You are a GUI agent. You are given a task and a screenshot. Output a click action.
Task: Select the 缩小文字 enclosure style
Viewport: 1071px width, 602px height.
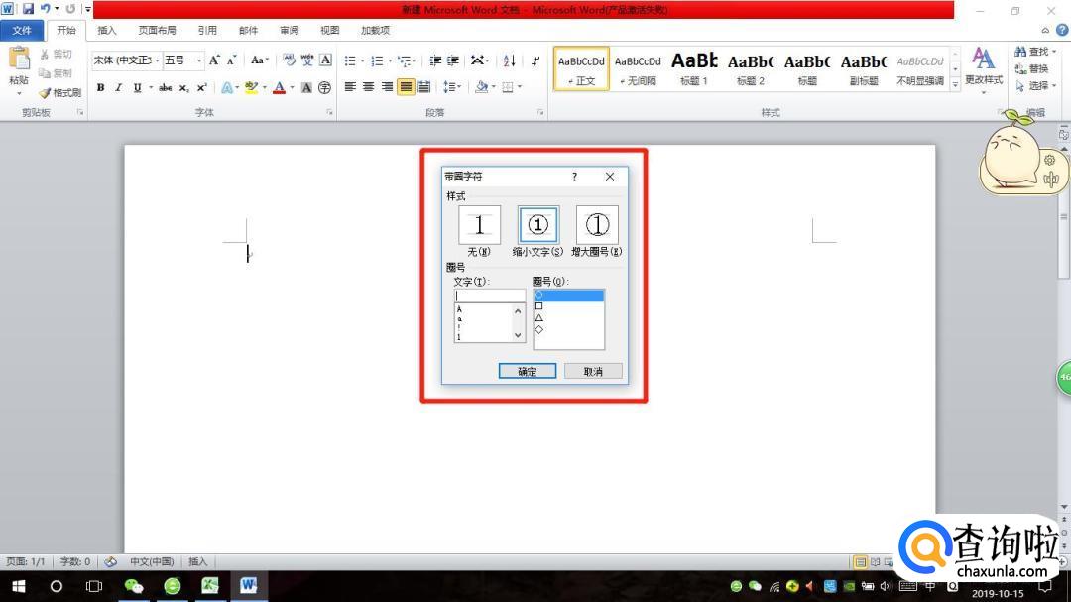tap(537, 225)
